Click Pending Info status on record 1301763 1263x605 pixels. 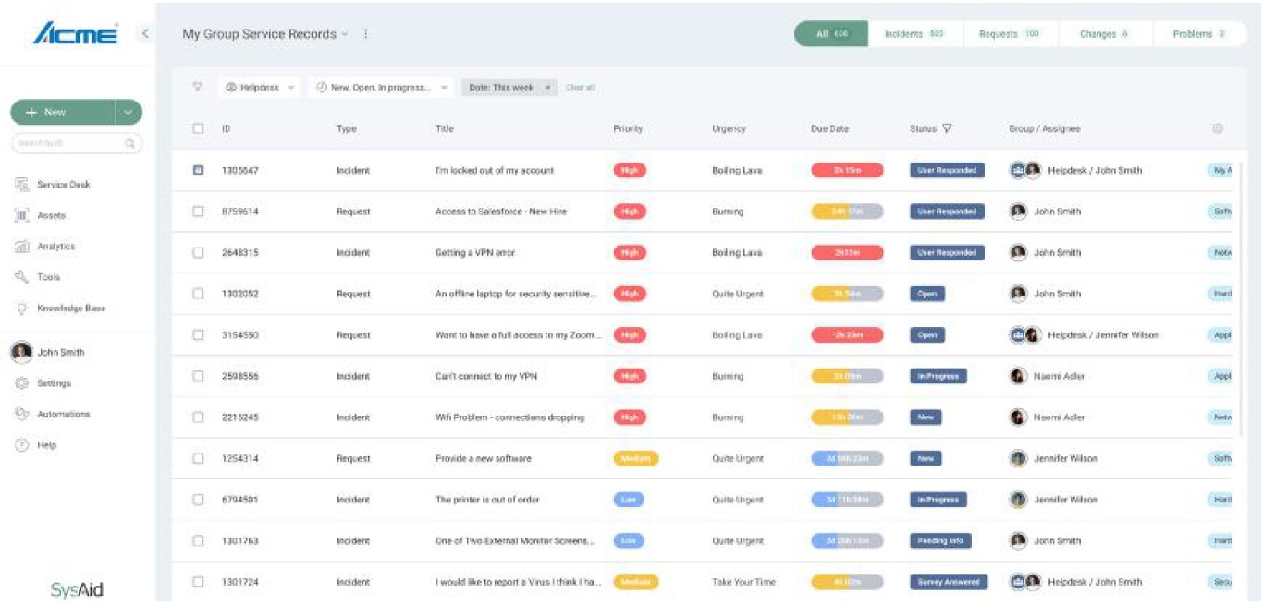(940, 541)
